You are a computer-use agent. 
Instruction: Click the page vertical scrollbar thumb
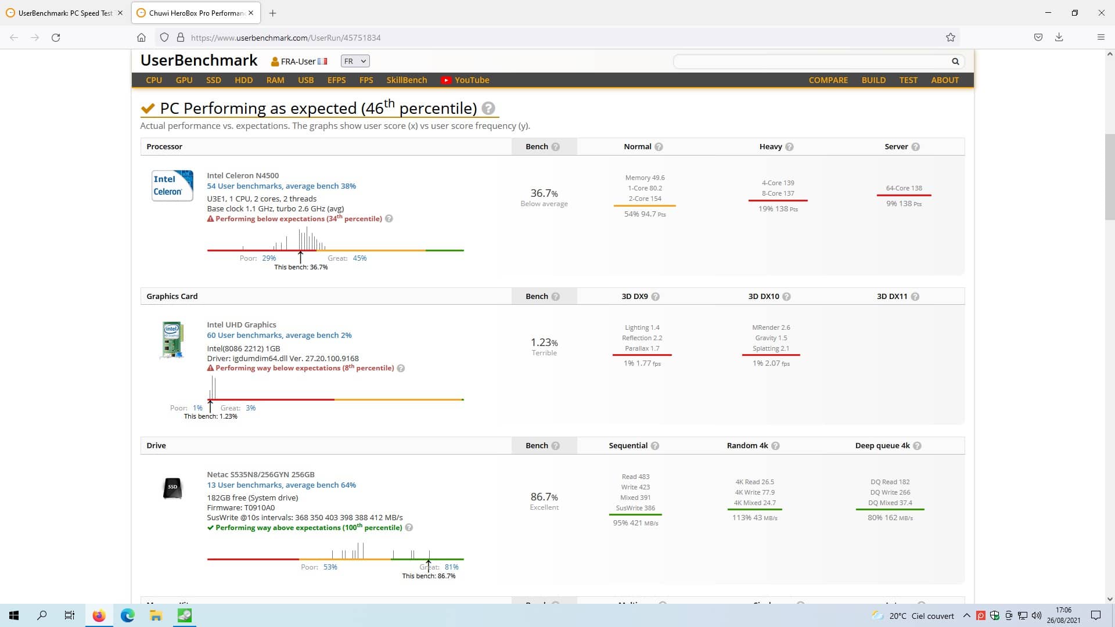(1110, 177)
